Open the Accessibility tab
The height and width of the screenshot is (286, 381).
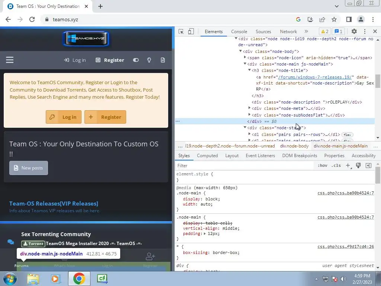coord(364,156)
